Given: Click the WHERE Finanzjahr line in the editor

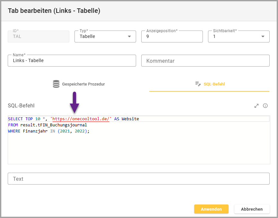Looking at the screenshot, I should click(48, 131).
